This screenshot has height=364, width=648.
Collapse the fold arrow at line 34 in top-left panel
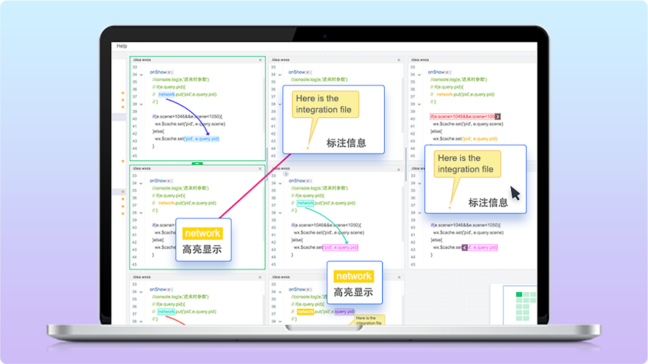click(141, 75)
